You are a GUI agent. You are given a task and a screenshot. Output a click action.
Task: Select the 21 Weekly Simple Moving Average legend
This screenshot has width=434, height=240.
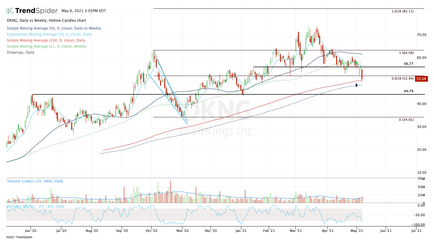(46, 46)
